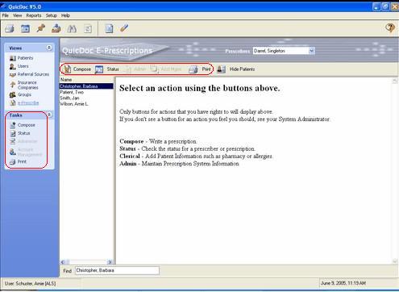This screenshot has width=399, height=292.
Task: Open the Prescribers dropdown showing Darrel, Singleton
Action: tap(284, 51)
